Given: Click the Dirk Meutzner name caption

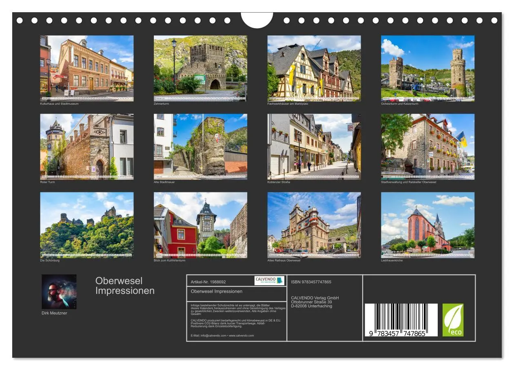Looking at the screenshot, I should pyautogui.click(x=54, y=313).
